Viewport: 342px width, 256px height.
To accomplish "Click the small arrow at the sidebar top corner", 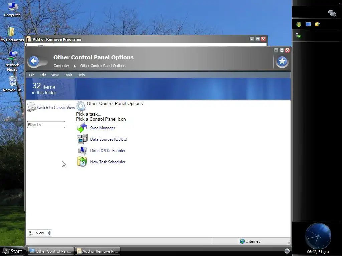I will (x=340, y=3).
